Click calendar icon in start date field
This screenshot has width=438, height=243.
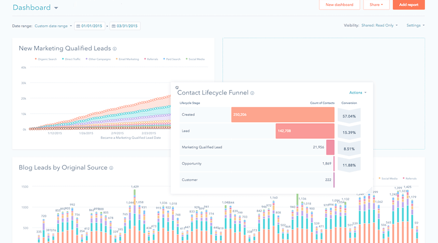click(78, 26)
